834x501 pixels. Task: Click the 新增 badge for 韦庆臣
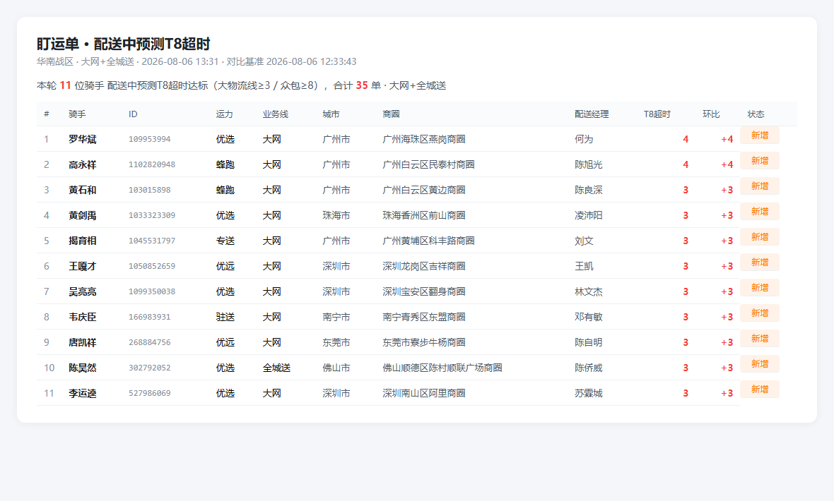point(760,313)
